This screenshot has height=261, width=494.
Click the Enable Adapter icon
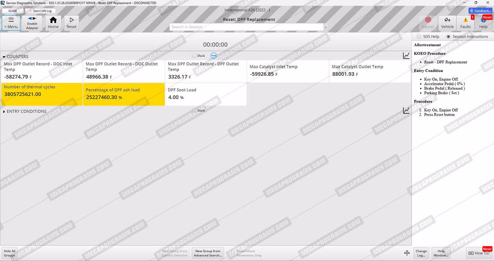[x=32, y=23]
